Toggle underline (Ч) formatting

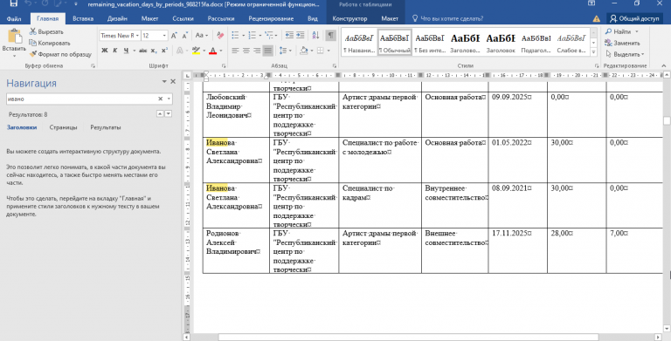pos(126,51)
